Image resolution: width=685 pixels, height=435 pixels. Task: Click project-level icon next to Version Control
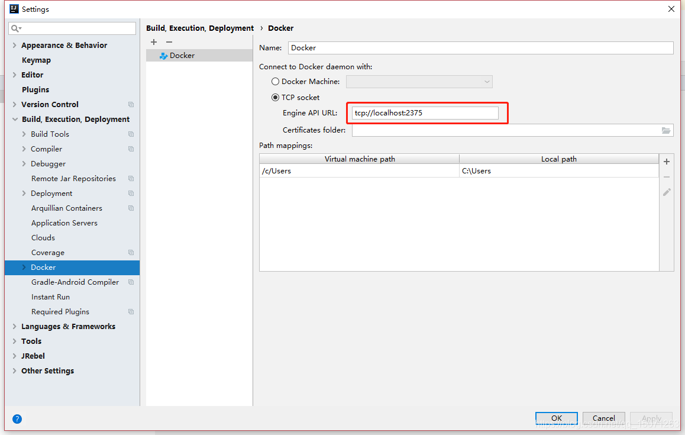pos(131,105)
